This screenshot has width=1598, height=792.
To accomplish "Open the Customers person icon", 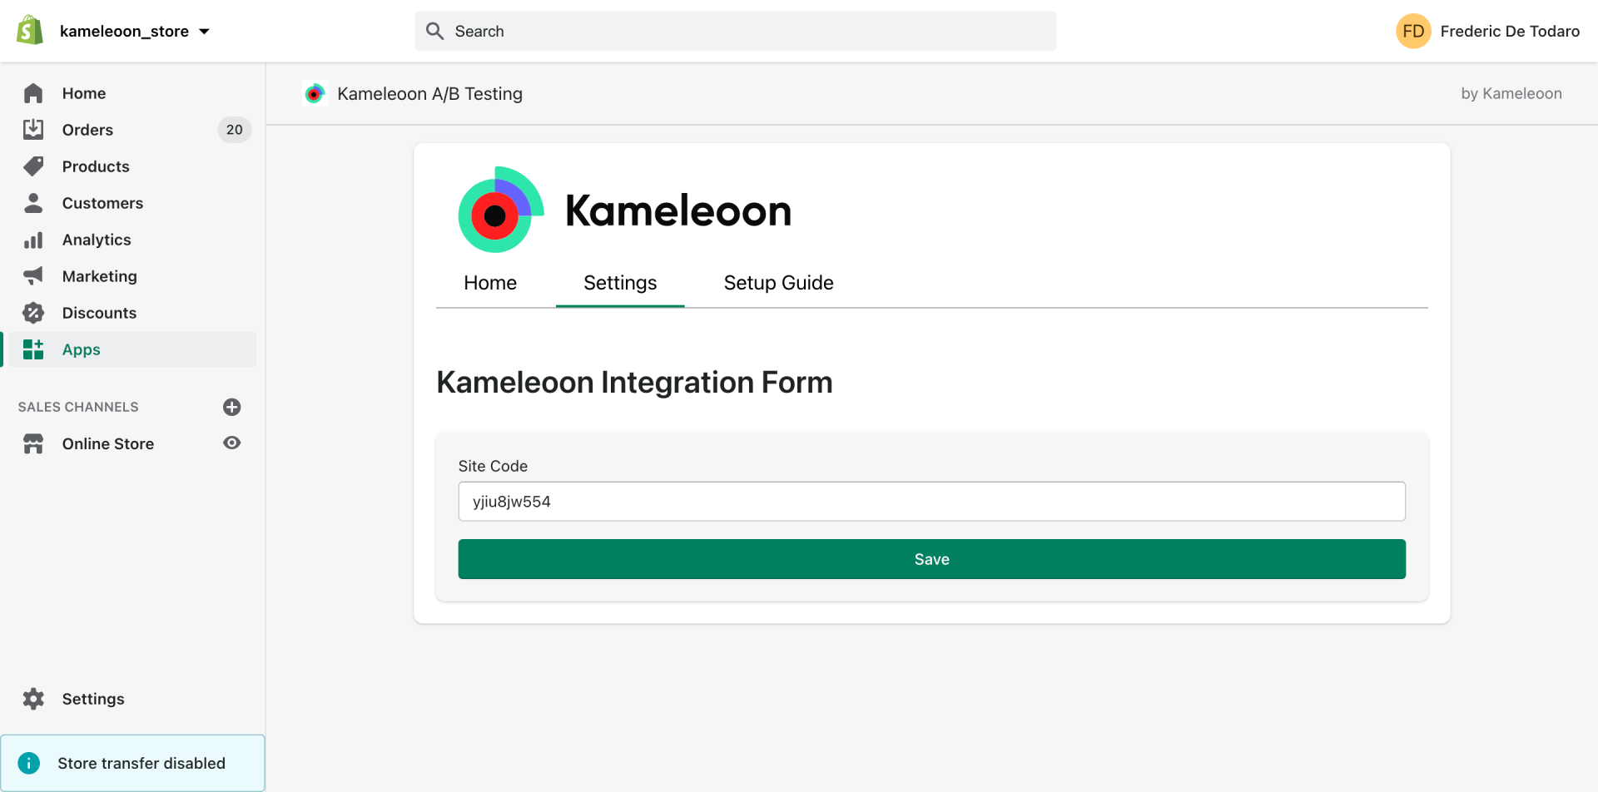I will (33, 203).
